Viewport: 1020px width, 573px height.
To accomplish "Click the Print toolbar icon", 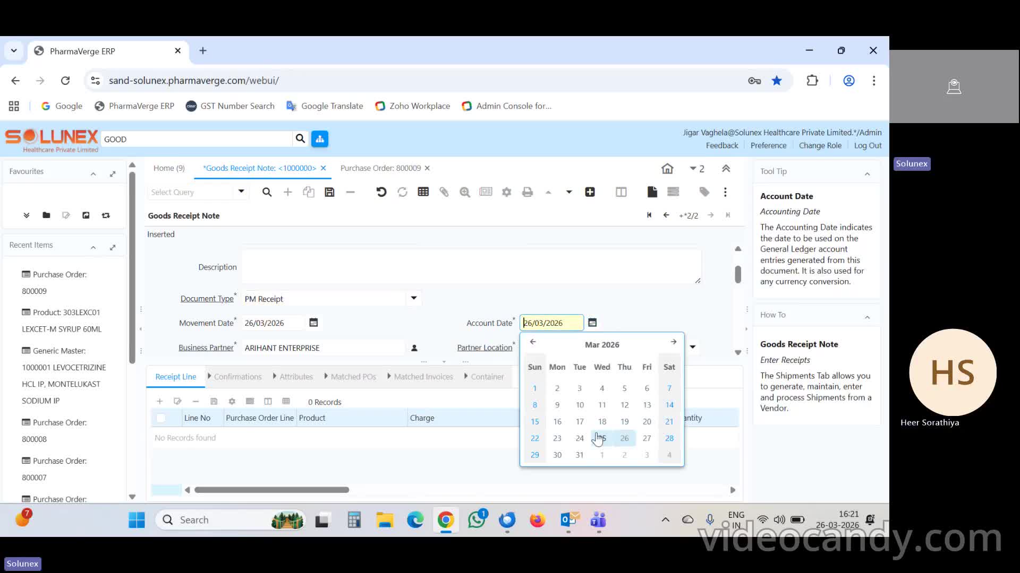I will [x=527, y=192].
